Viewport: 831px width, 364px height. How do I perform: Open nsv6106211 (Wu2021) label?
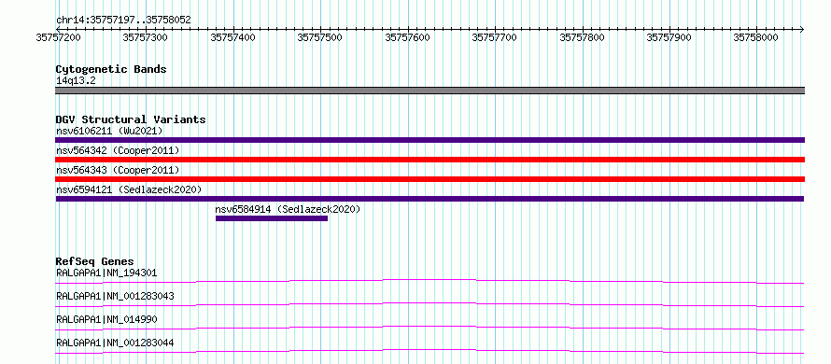point(109,131)
